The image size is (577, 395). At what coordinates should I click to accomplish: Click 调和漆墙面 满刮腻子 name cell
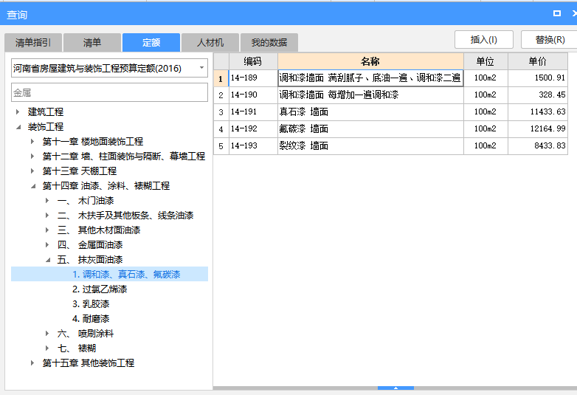(370, 78)
